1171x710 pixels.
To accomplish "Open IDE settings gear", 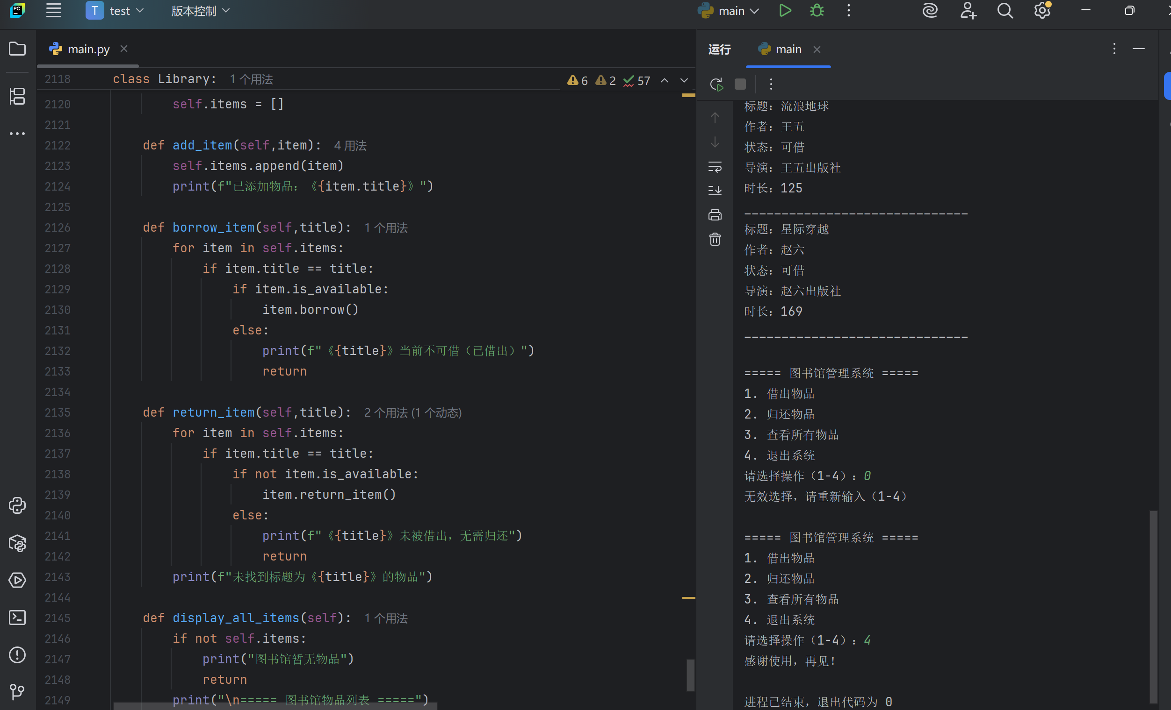I will point(1042,10).
